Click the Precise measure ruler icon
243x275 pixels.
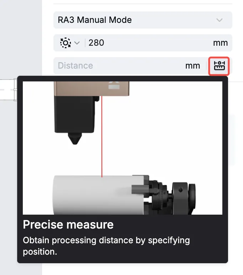pos(219,66)
